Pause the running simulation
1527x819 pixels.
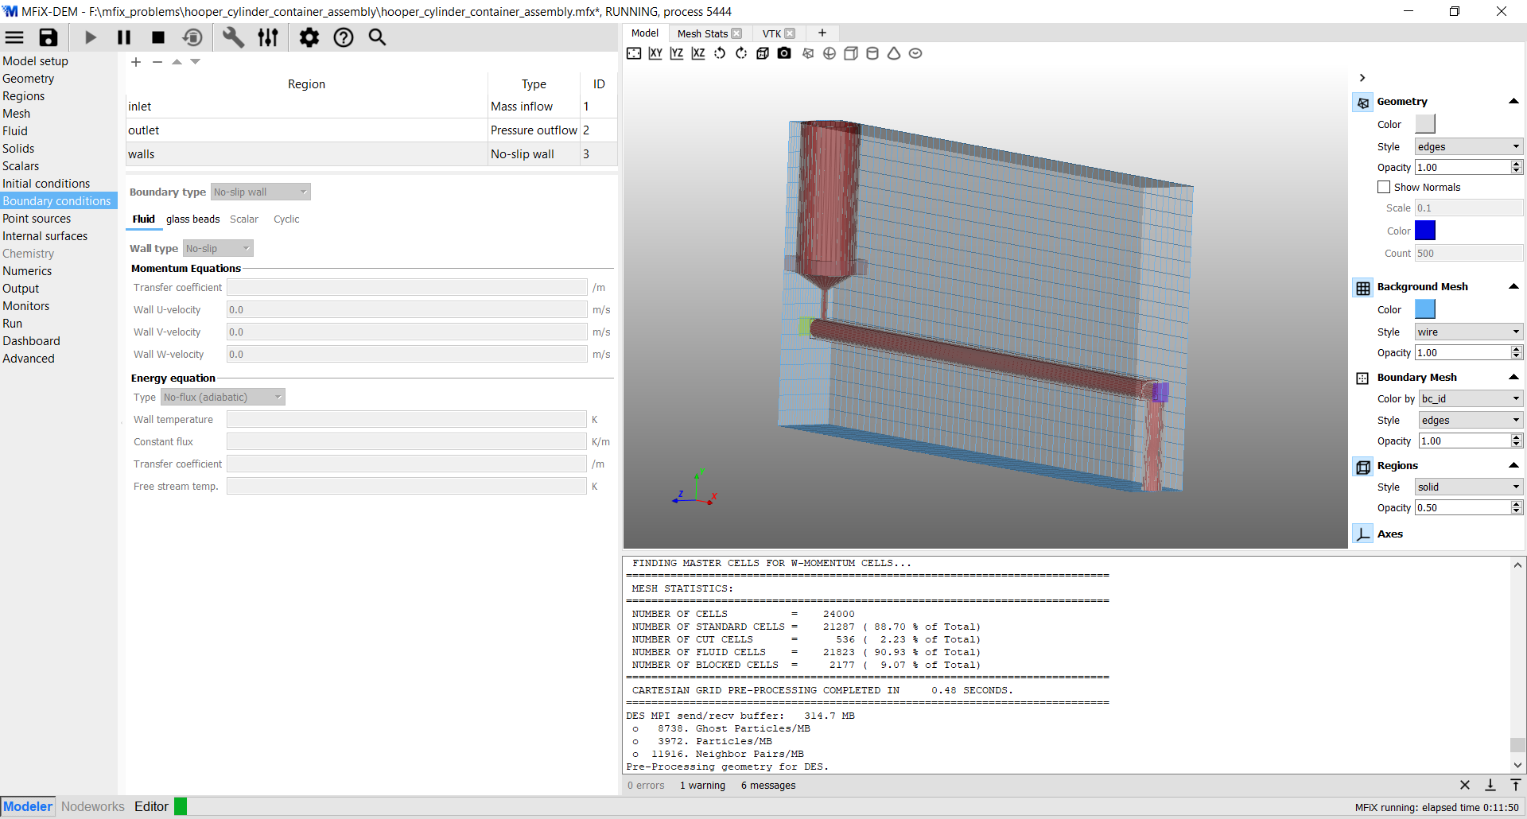click(x=124, y=37)
